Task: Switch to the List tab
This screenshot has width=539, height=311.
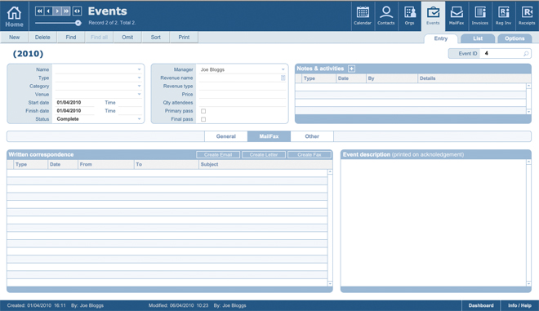Action: coord(478,38)
